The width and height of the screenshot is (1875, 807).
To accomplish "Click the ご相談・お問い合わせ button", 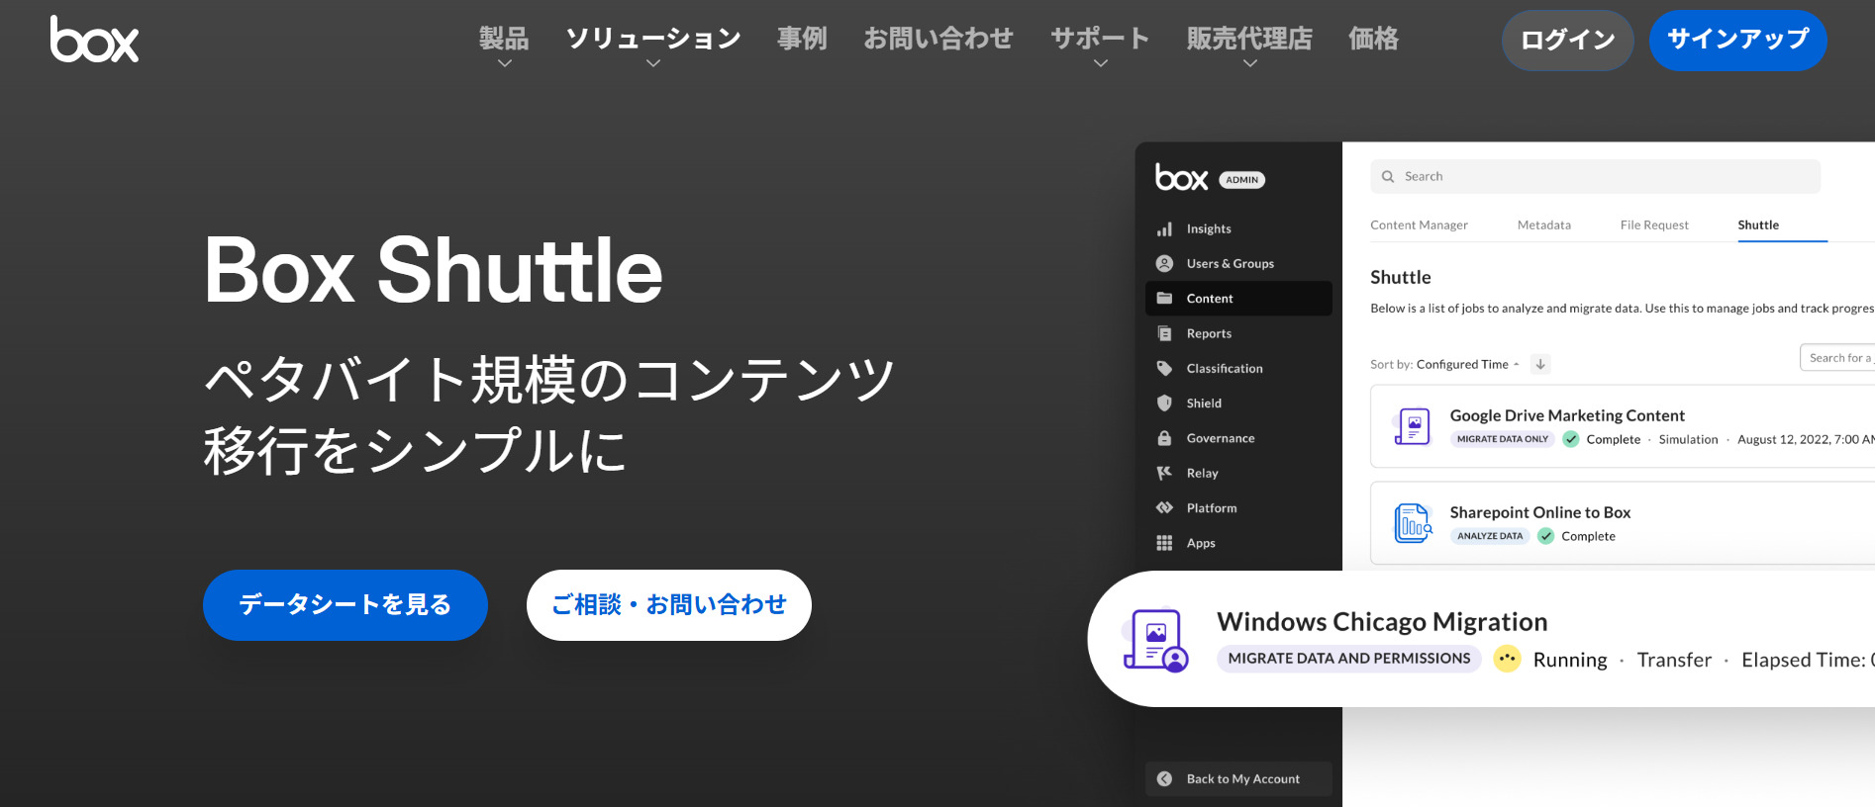I will click(669, 605).
